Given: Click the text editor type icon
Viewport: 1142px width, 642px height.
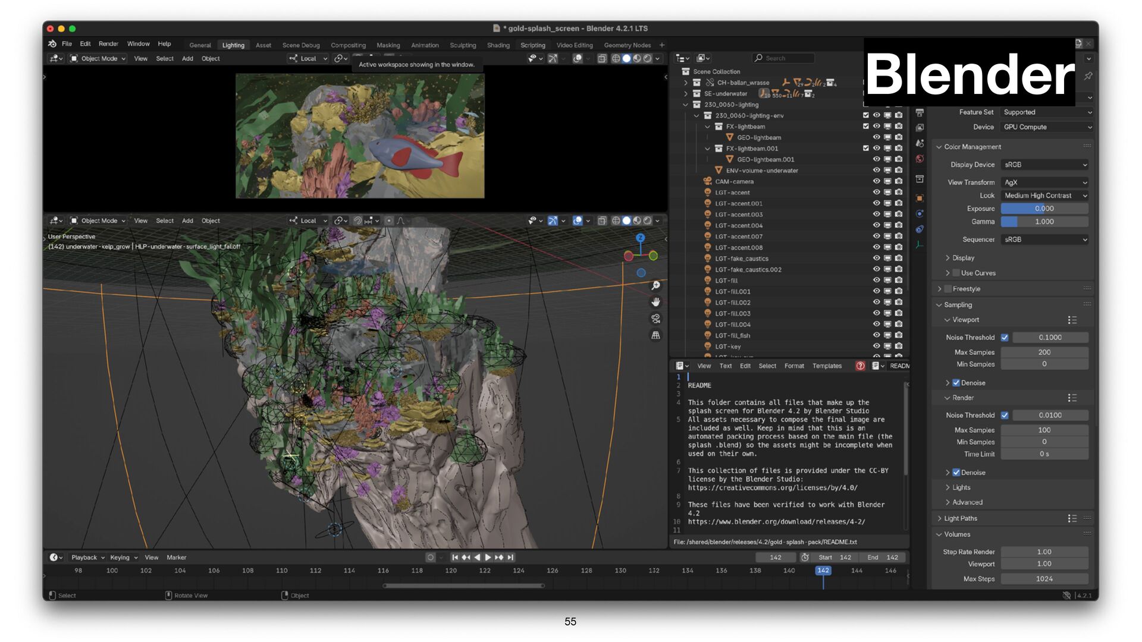Looking at the screenshot, I should (x=682, y=366).
